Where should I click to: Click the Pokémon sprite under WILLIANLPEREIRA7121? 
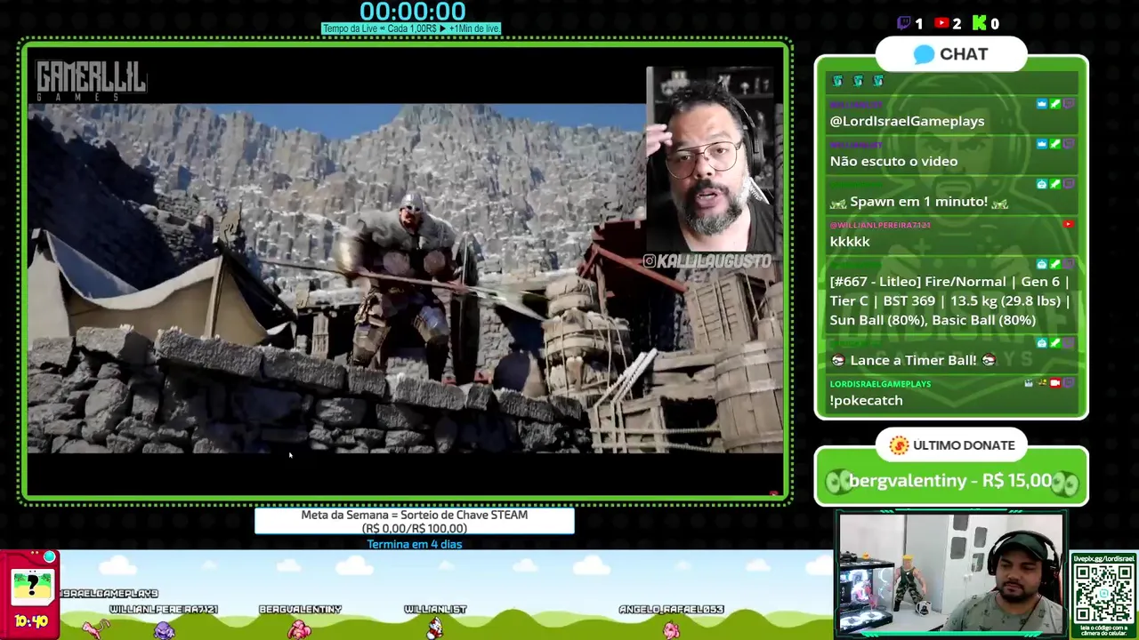coord(165,629)
